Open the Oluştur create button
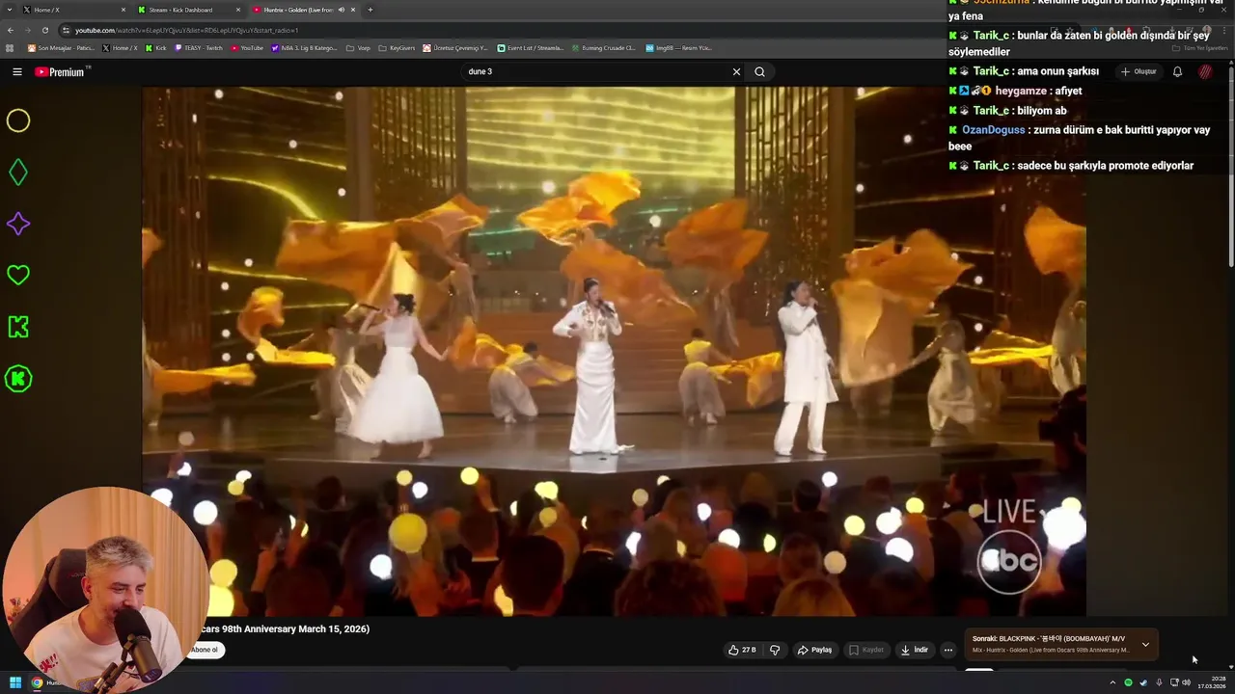The image size is (1235, 694). click(x=1139, y=71)
